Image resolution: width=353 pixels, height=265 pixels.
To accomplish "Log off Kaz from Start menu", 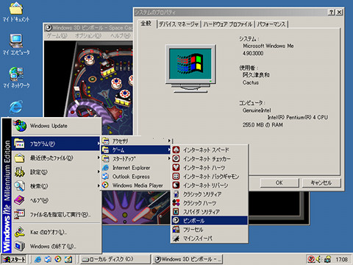I will tap(57, 232).
